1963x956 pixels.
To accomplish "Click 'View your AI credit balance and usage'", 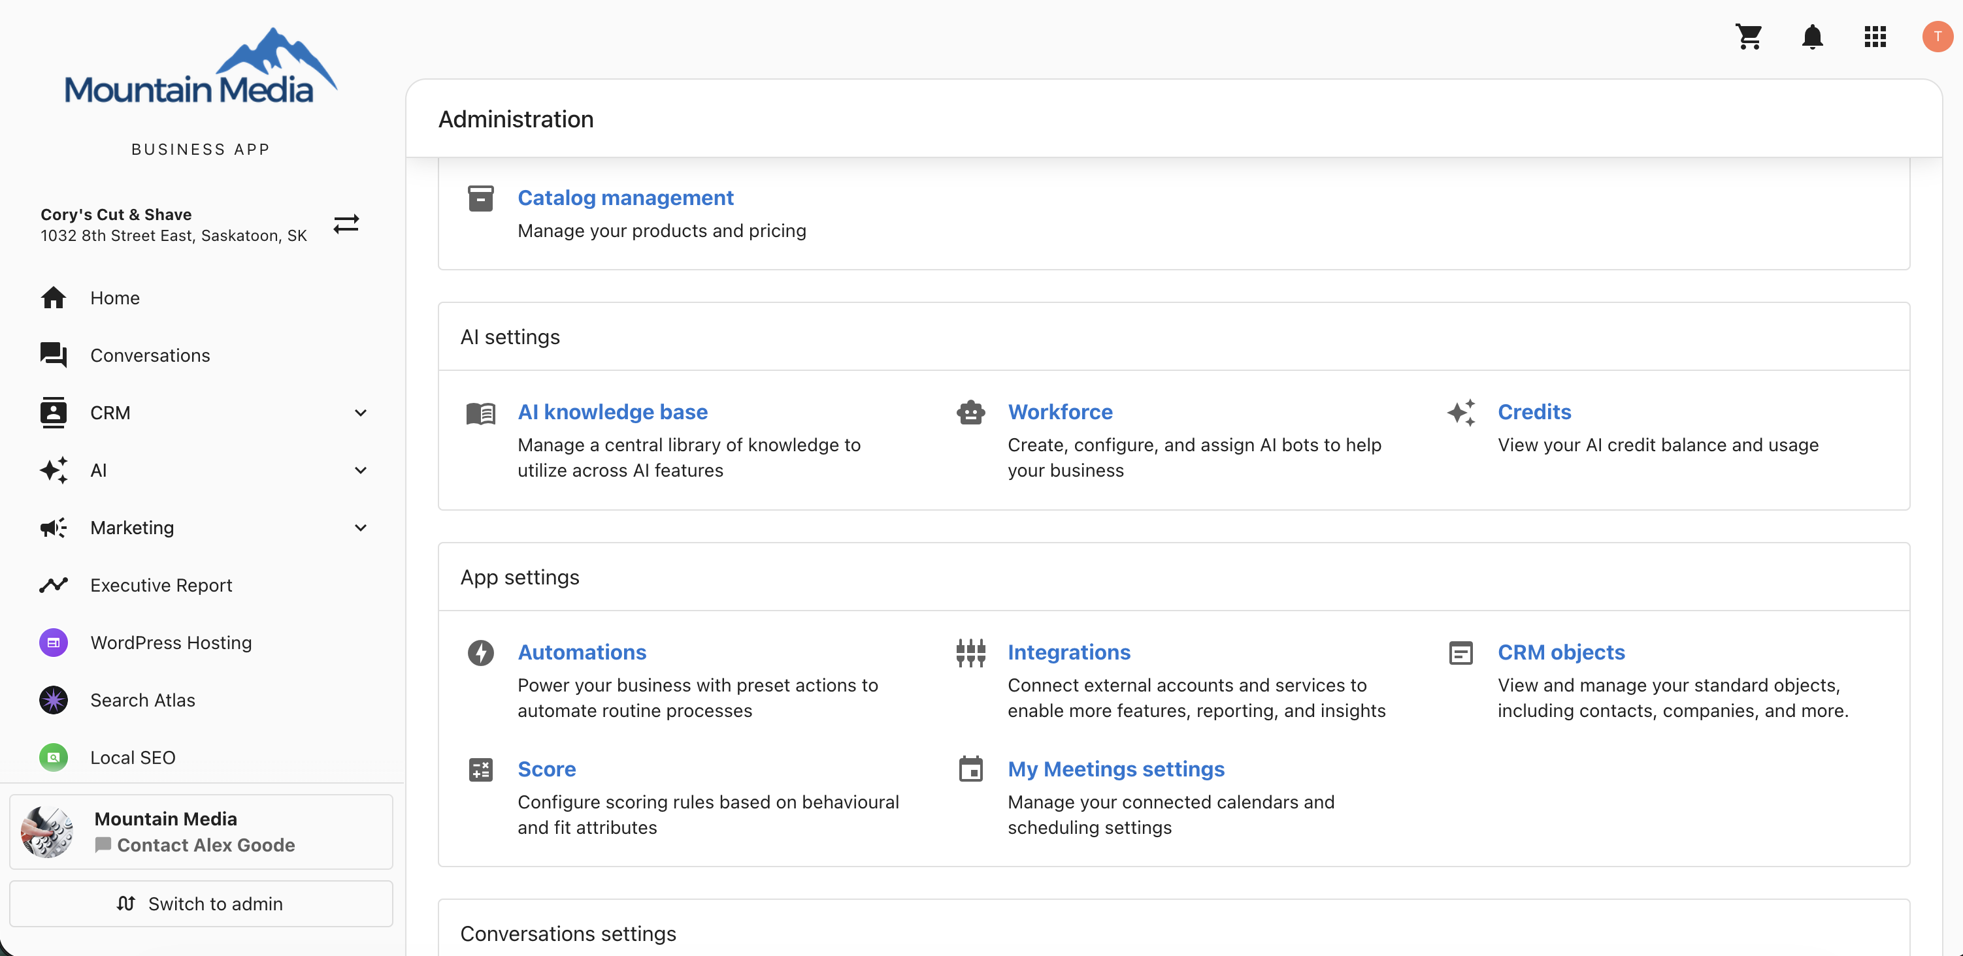I will 1657,445.
